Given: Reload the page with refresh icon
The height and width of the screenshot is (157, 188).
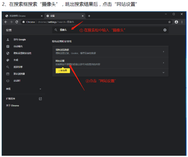Looking at the screenshot, I should tap(17, 22).
